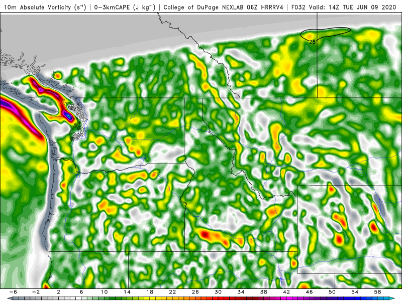
Task: Click the "F032" forecast hour text
Action: click(298, 8)
